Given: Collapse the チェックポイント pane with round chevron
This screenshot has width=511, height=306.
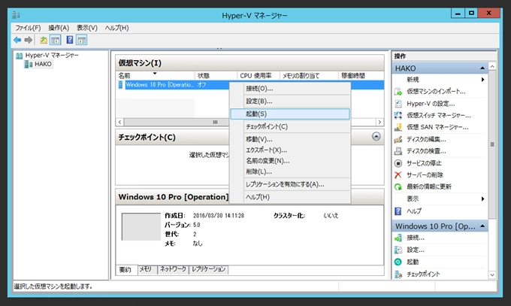Looking at the screenshot, I should click(376, 136).
